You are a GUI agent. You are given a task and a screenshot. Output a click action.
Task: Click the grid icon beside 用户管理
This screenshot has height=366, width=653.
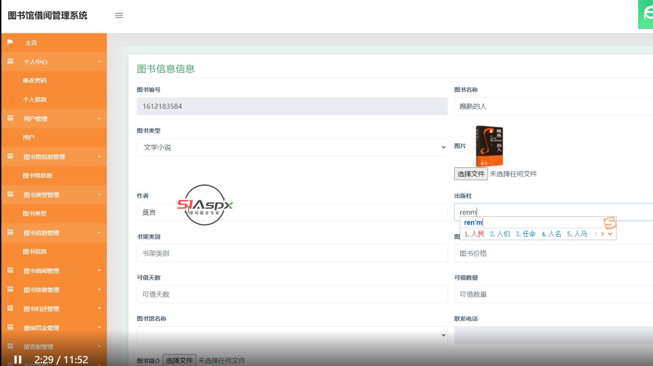[x=10, y=118]
